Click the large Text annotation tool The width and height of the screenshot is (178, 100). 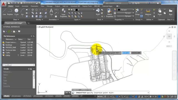point(51,12)
